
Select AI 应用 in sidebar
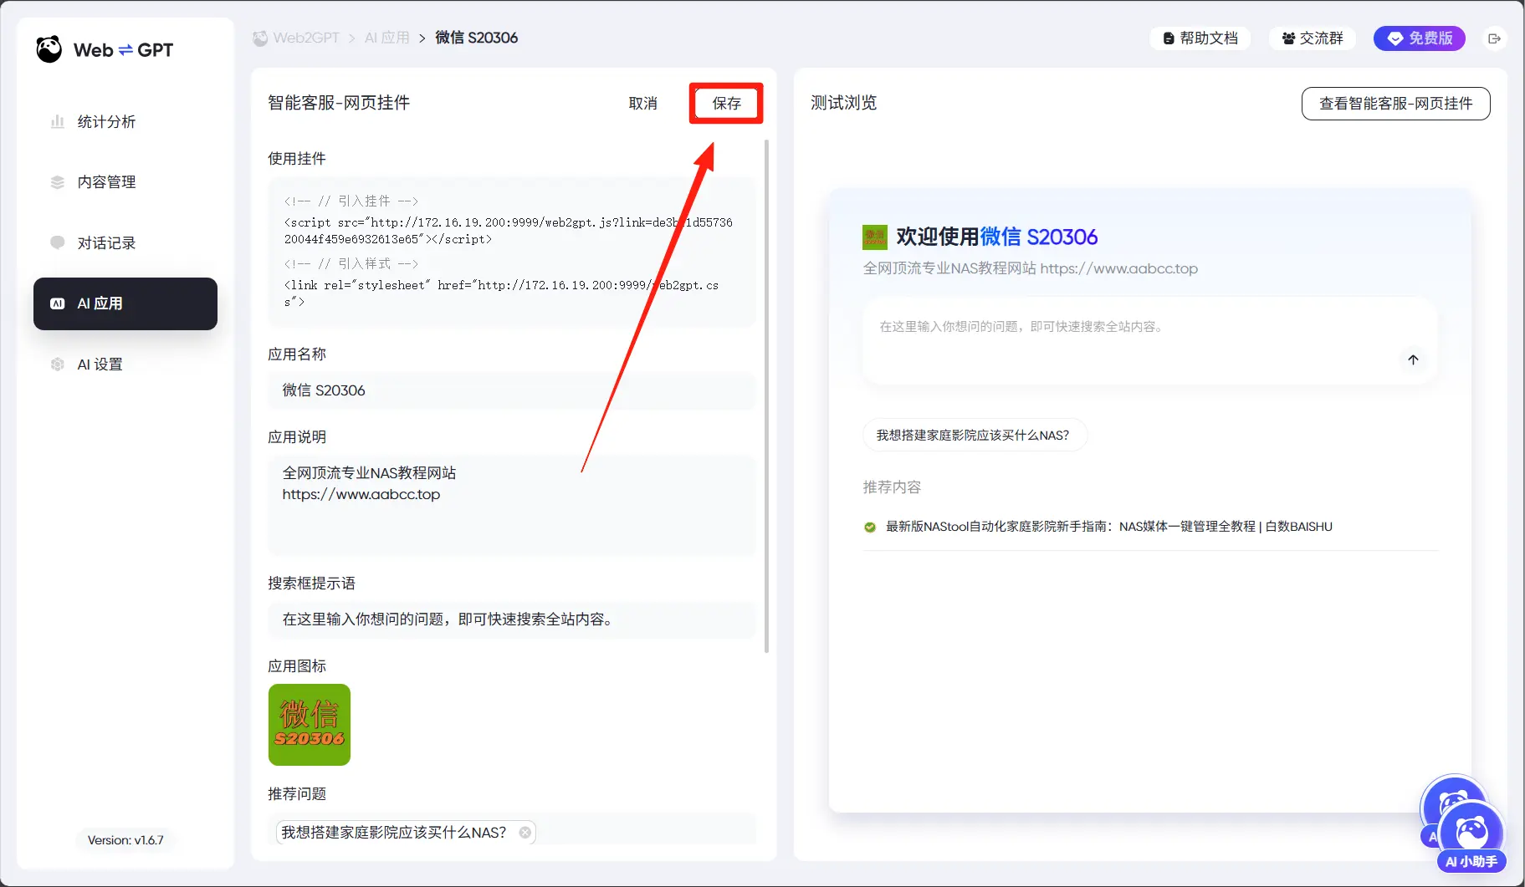(x=125, y=303)
